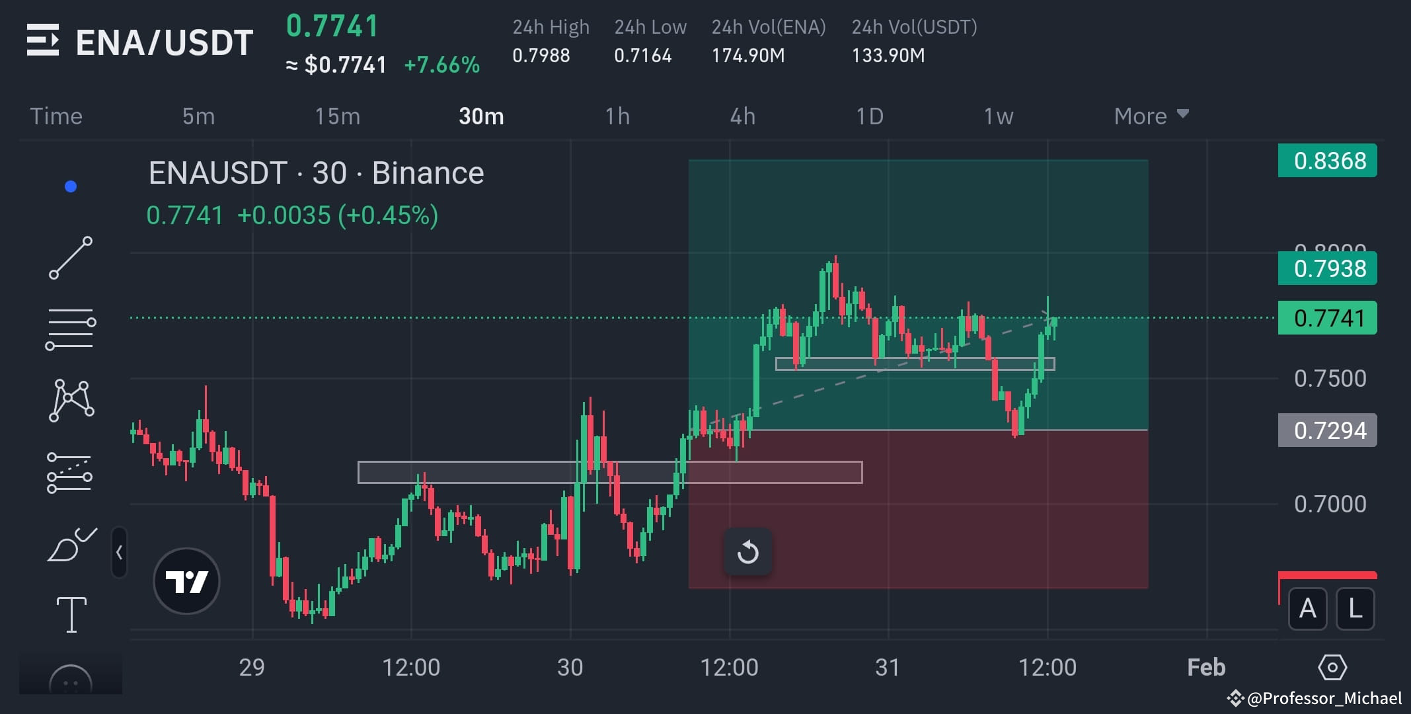Viewport: 1411px width, 714px height.
Task: Select the Text annotation tool
Action: (71, 614)
